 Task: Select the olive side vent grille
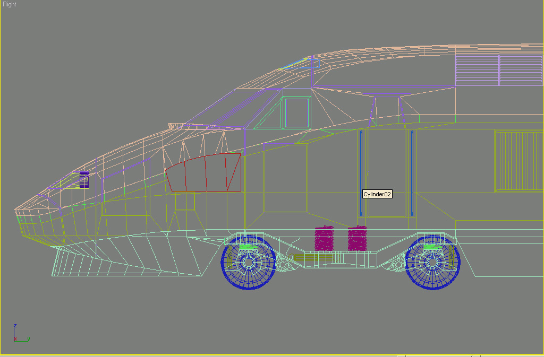(x=519, y=161)
